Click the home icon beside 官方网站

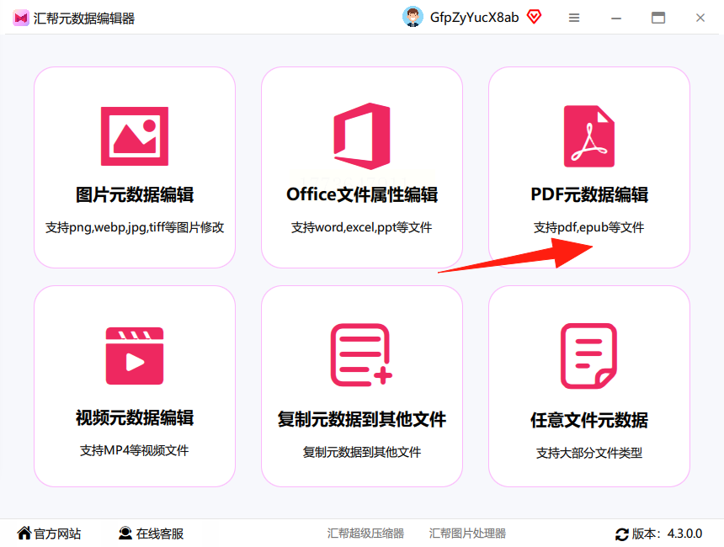coord(24,534)
